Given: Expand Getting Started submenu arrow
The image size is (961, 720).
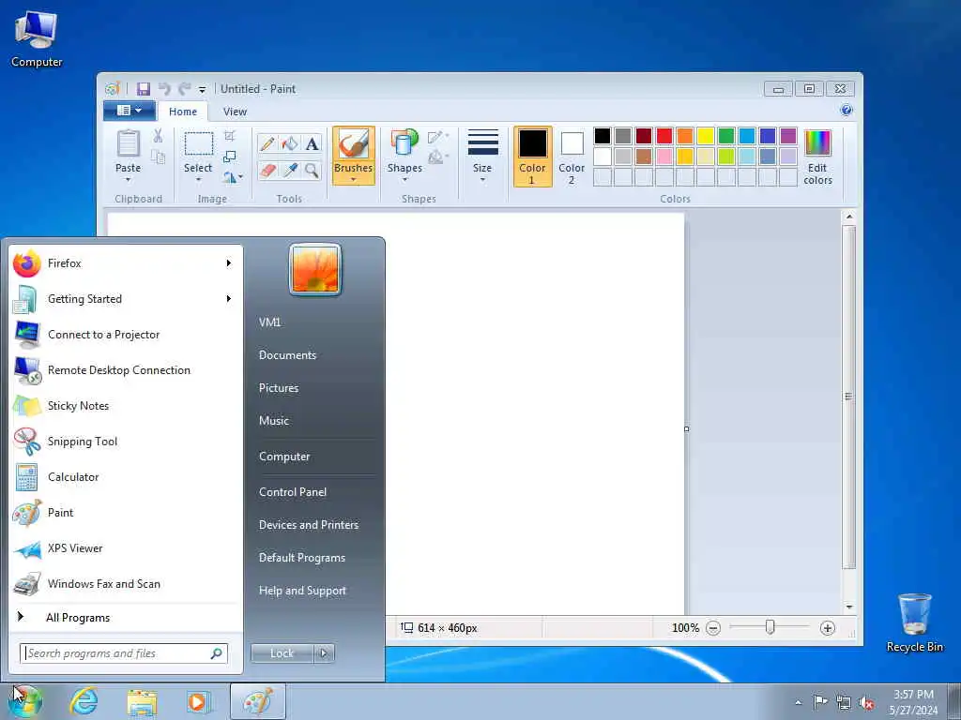Looking at the screenshot, I should click(x=229, y=299).
